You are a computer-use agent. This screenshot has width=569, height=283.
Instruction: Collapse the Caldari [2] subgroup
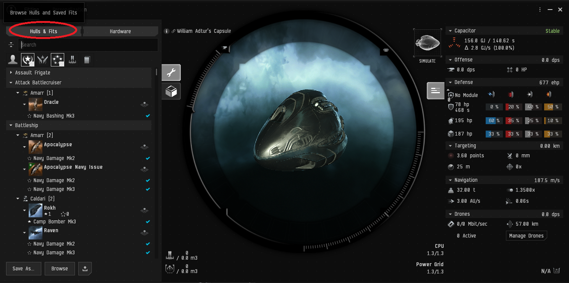pos(18,199)
